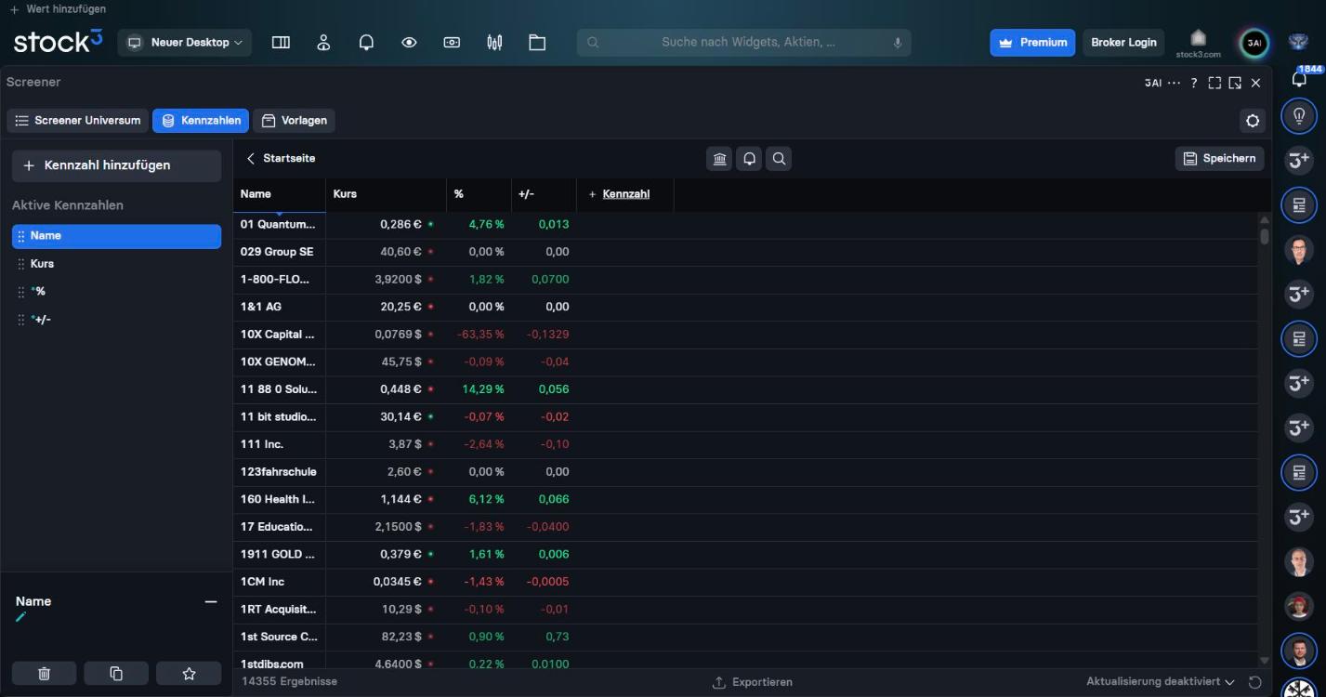Click the Exportieren button
The height and width of the screenshot is (697, 1326).
[x=753, y=682]
